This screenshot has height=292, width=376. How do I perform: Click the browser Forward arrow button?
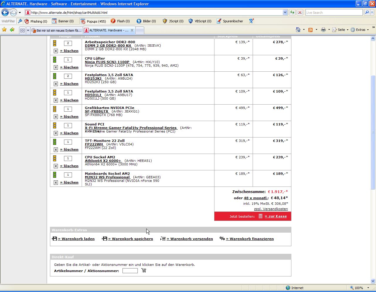coord(13,12)
